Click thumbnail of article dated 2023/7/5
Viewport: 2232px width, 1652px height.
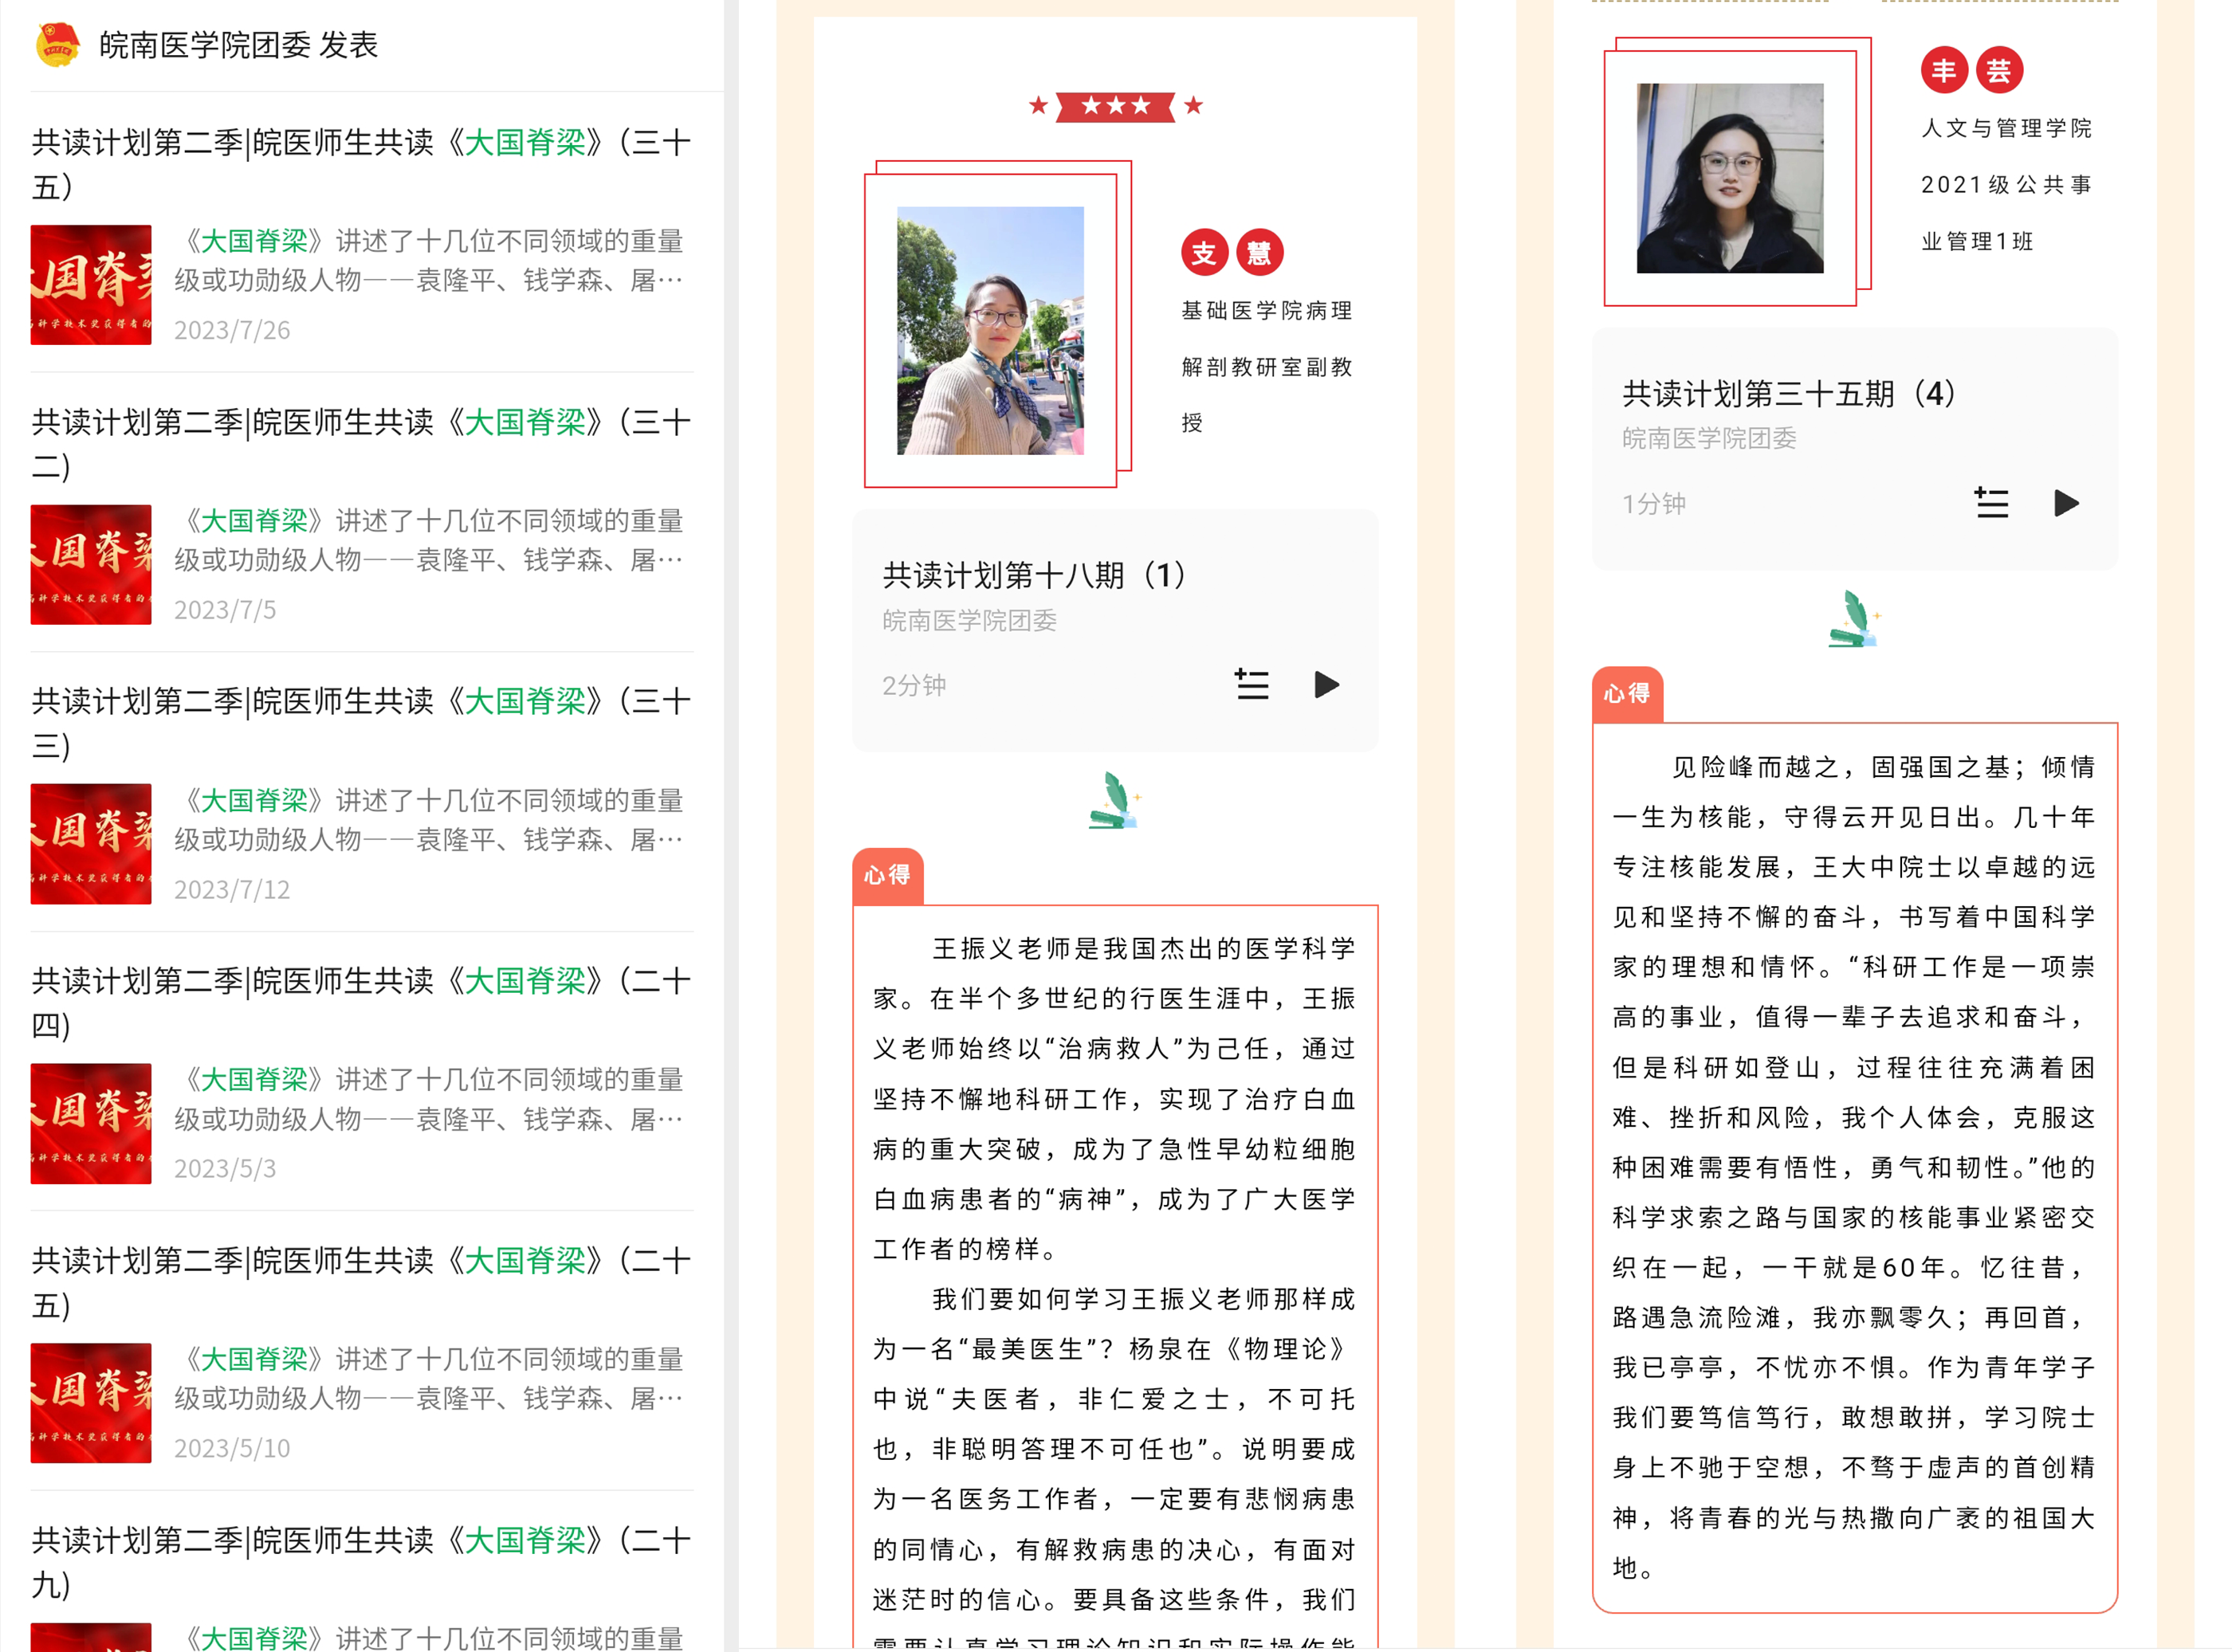pos(91,565)
